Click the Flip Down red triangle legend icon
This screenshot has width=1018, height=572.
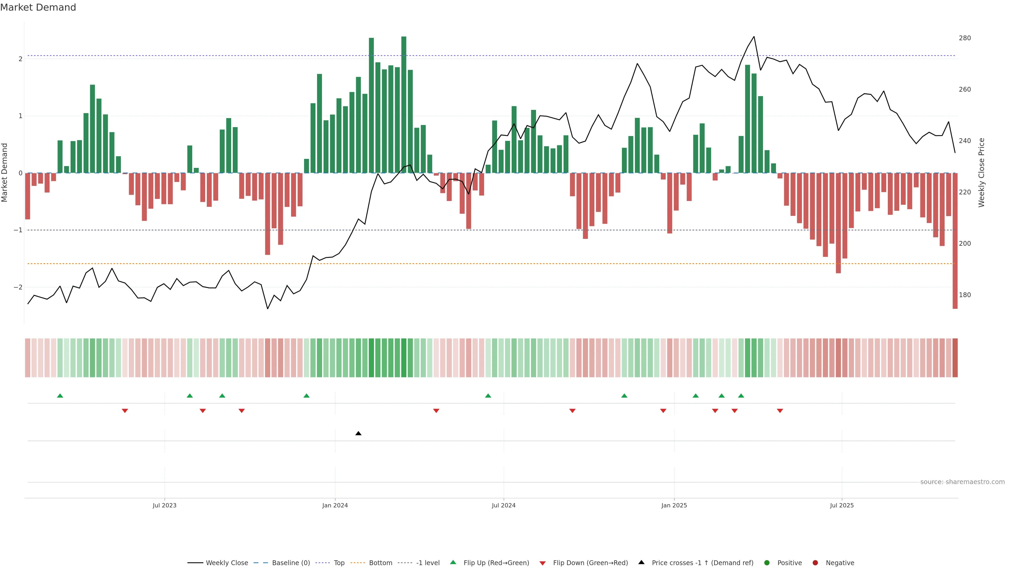[x=543, y=563]
